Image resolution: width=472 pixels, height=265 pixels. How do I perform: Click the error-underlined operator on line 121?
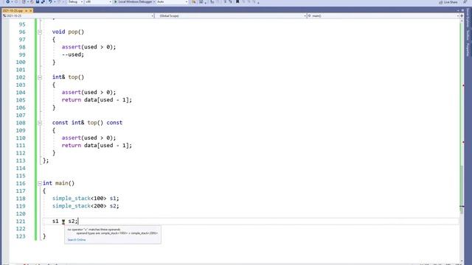[63, 222]
